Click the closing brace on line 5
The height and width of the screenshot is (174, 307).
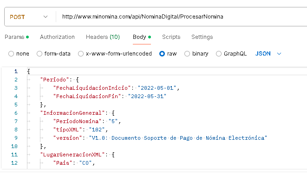click(41, 105)
